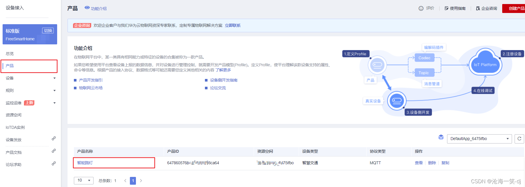Open 监控运维 in the sidebar
525x187 pixels.
14,103
